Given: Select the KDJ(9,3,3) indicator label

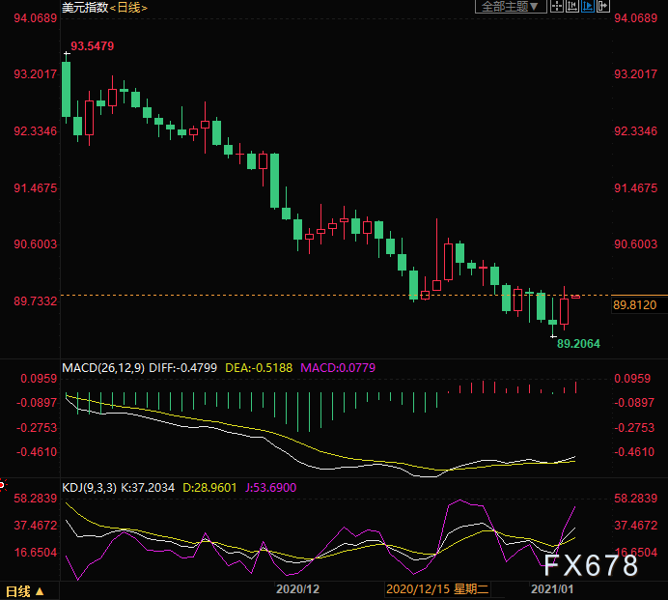Looking at the screenshot, I should 89,488.
